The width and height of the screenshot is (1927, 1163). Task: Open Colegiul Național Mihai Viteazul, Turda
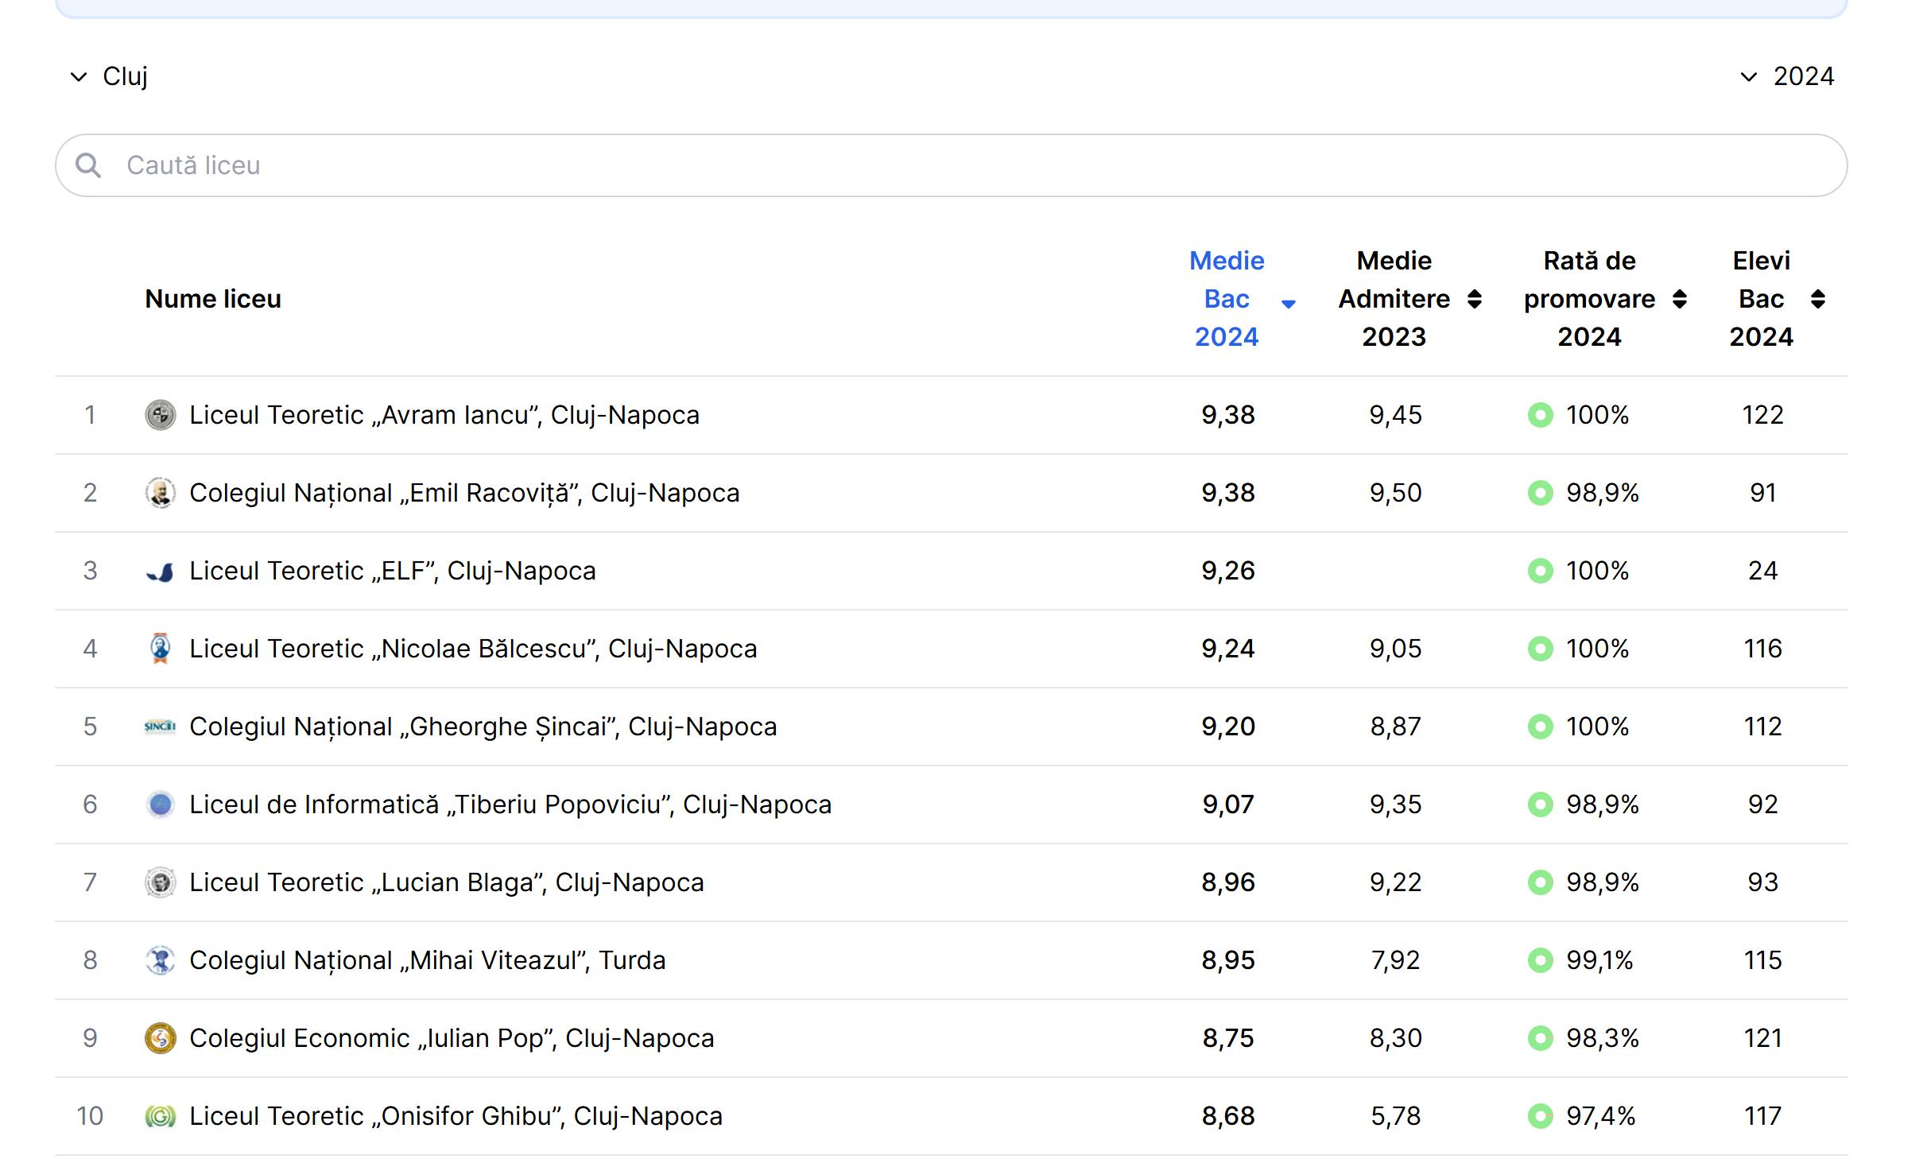click(427, 960)
